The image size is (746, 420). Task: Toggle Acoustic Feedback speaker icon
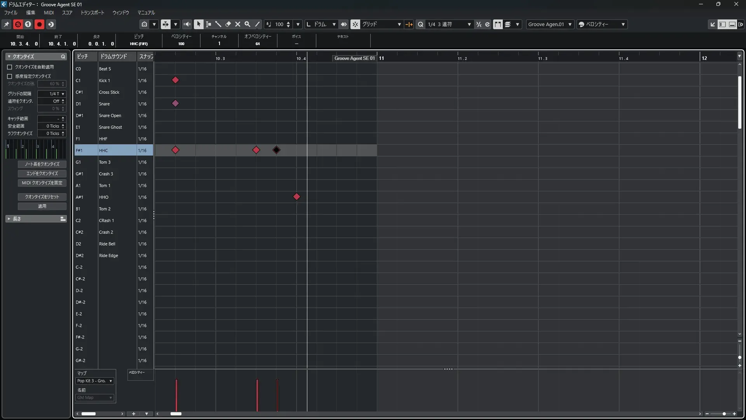pos(187,24)
